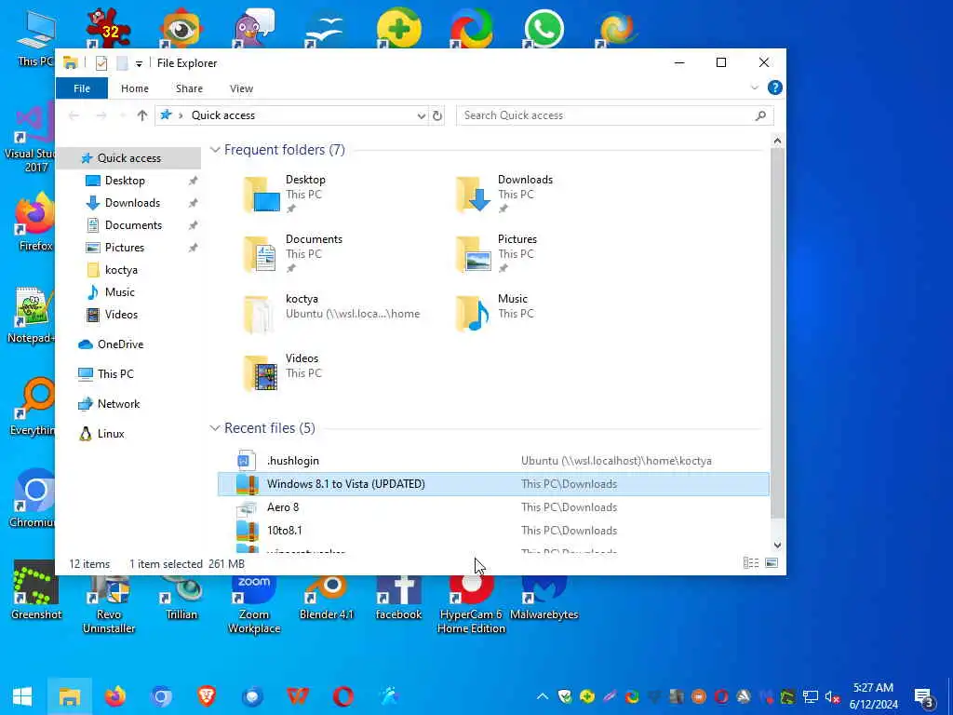Switch to large icons view layout icon
The image size is (953, 715).
click(x=772, y=563)
